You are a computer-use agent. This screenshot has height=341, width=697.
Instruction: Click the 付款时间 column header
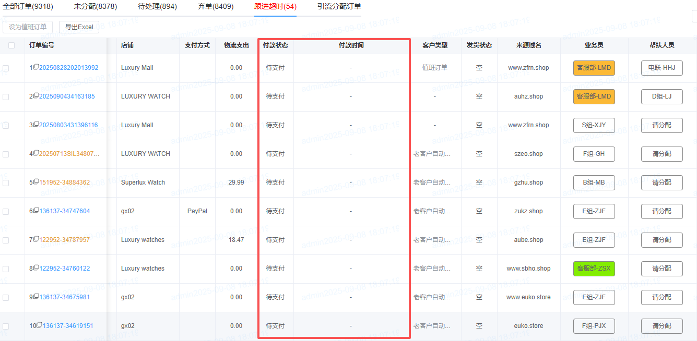[351, 45]
